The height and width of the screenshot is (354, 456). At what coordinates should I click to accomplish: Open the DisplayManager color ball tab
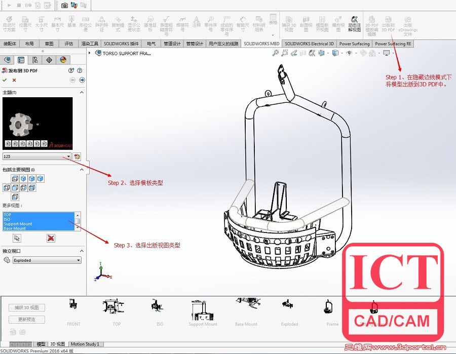[x=63, y=60]
